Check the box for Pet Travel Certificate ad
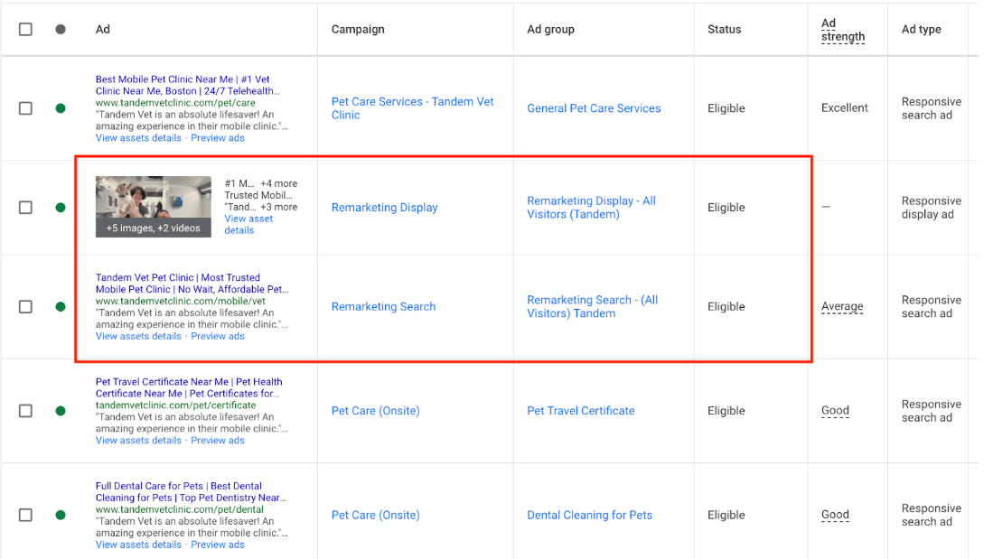The image size is (984, 559). pyautogui.click(x=25, y=411)
